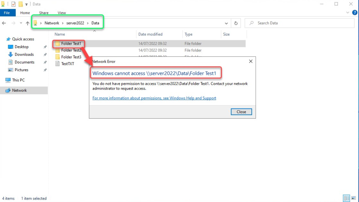359x202 pixels.
Task: Select the TestTXT file
Action: pos(68,64)
